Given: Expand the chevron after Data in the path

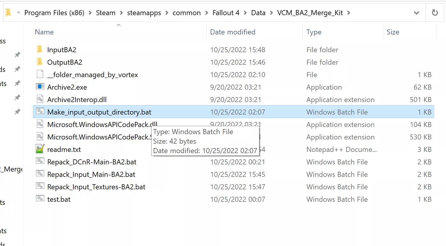Looking at the screenshot, I should pos(271,13).
